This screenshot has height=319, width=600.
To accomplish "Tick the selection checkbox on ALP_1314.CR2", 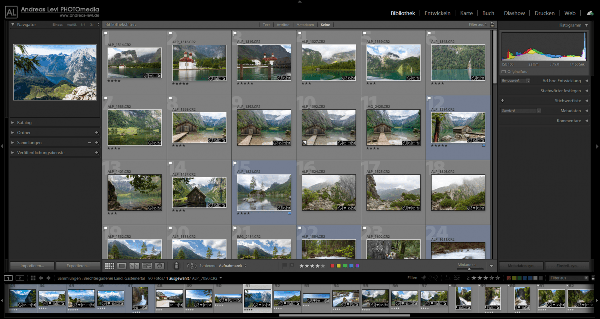I will pyautogui.click(x=105, y=33).
